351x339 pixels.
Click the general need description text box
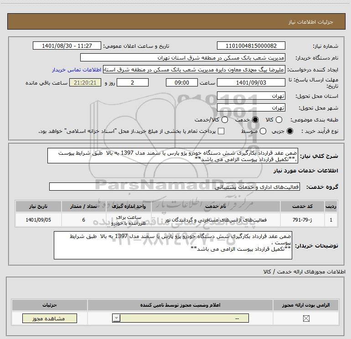pyautogui.click(x=173, y=156)
